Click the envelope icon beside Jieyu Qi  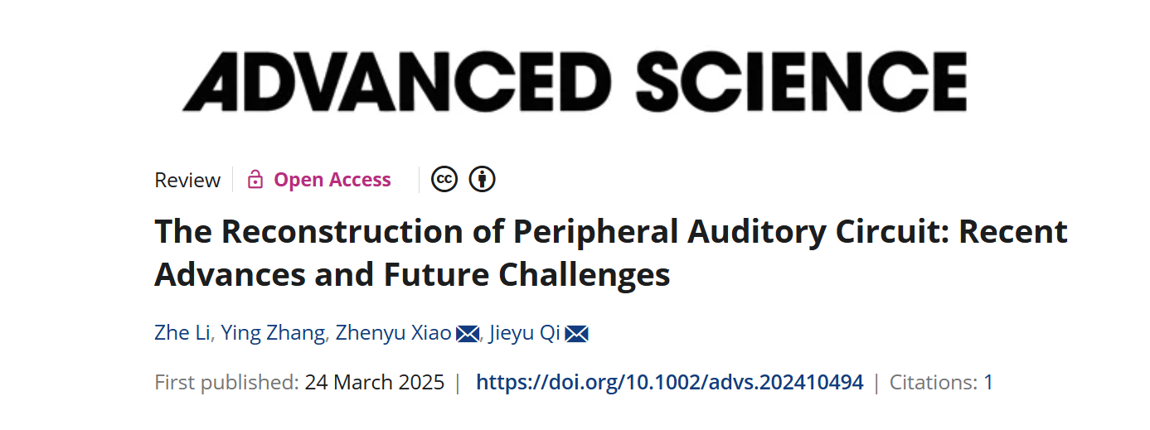(576, 334)
